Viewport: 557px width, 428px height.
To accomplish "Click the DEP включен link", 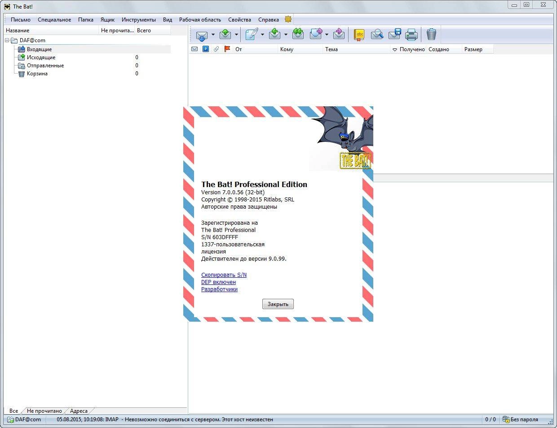I will click(218, 282).
